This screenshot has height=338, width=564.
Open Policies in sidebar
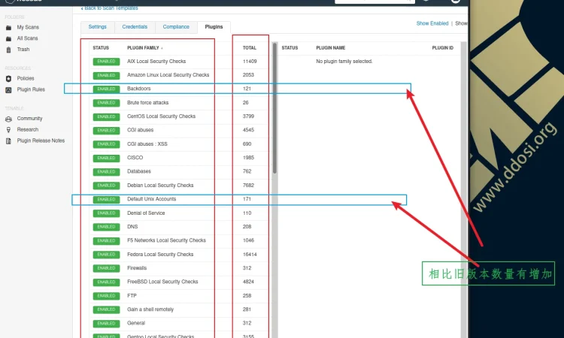click(x=26, y=78)
